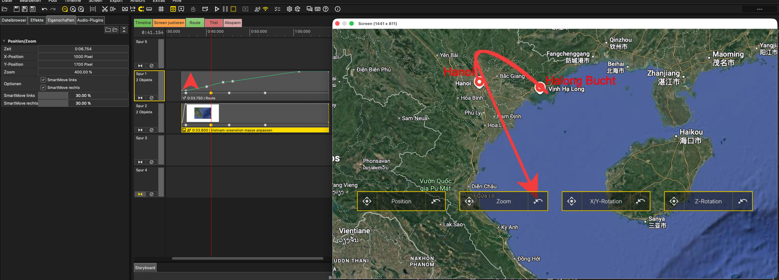779x280 pixels.
Task: Click the open folder icon in properties panel
Action: coord(115,30)
